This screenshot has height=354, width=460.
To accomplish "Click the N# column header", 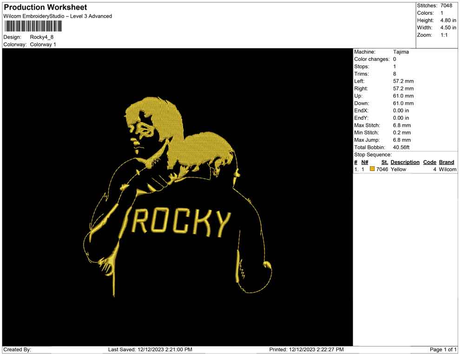I will 365,162.
